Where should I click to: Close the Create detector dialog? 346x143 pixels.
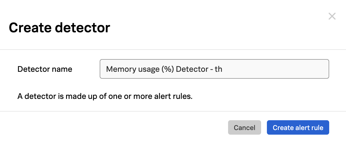(x=332, y=16)
